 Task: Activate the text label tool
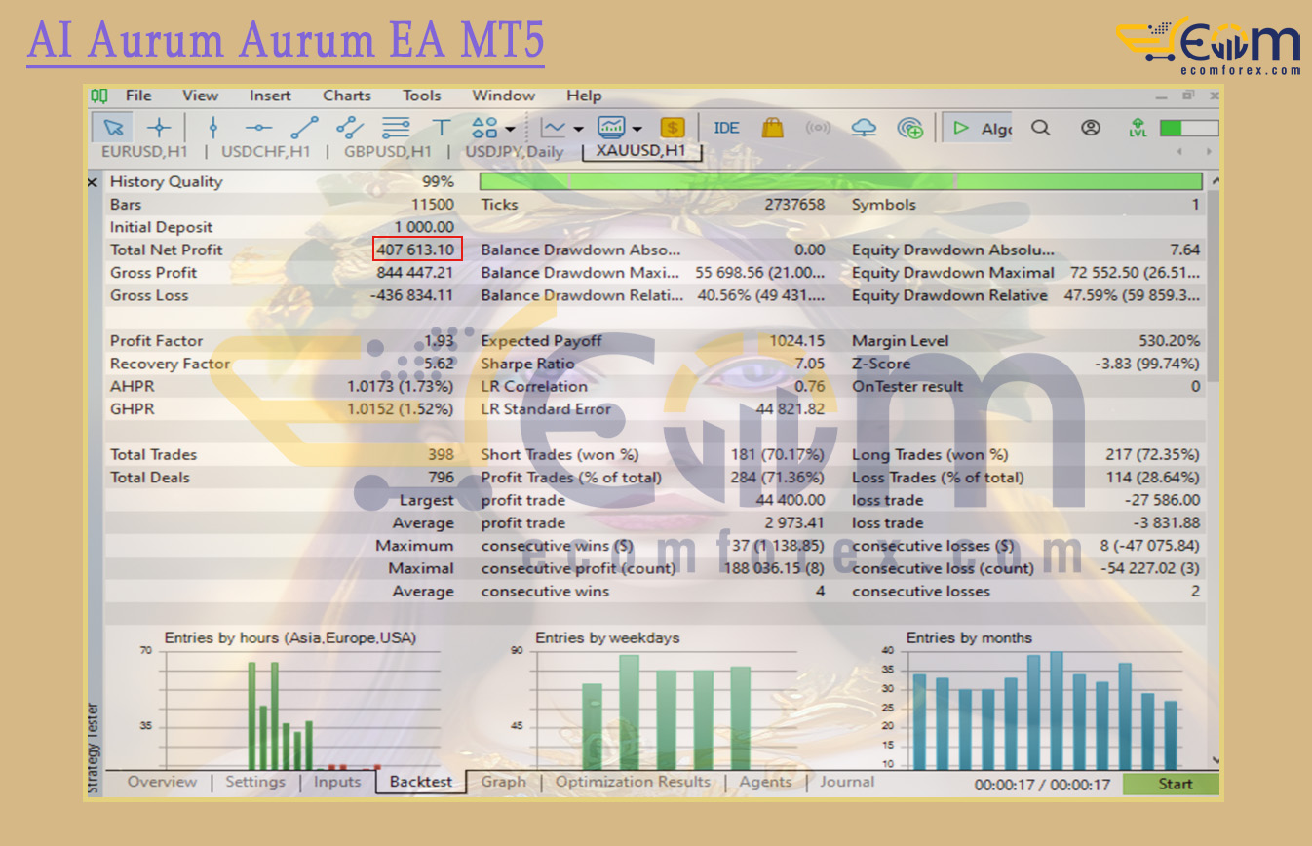coord(441,128)
